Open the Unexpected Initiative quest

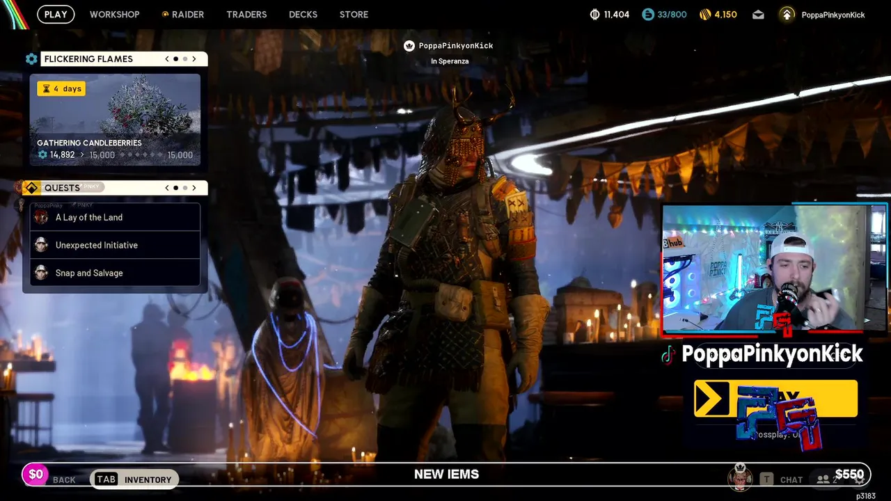[115, 245]
